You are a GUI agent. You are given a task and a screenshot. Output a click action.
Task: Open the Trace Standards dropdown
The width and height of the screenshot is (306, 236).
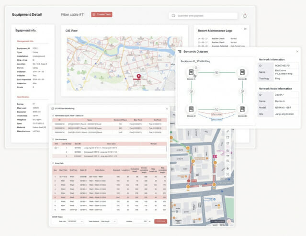pos(109,221)
